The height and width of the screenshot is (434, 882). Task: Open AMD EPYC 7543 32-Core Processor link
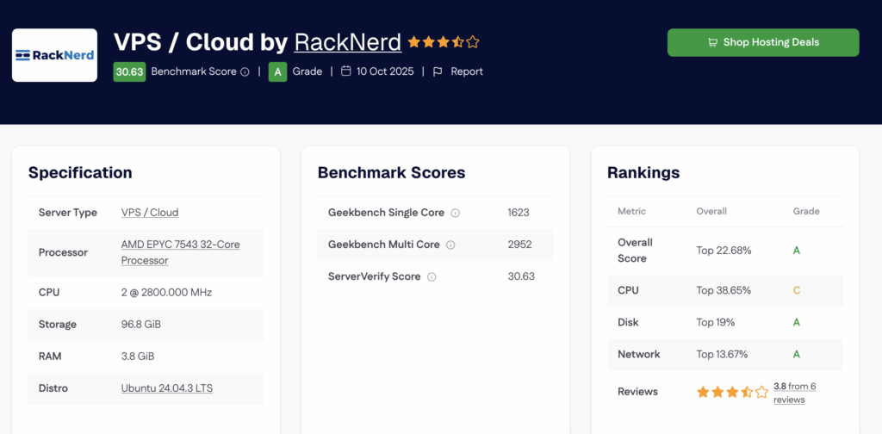[x=180, y=252]
